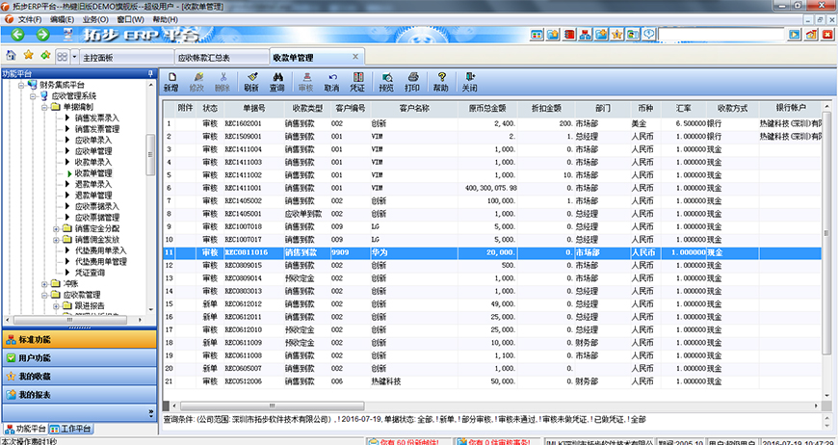Image resolution: width=838 pixels, height=445 pixels.
Task: Click the 预览 (Preview) toolbar icon
Action: pyautogui.click(x=386, y=82)
